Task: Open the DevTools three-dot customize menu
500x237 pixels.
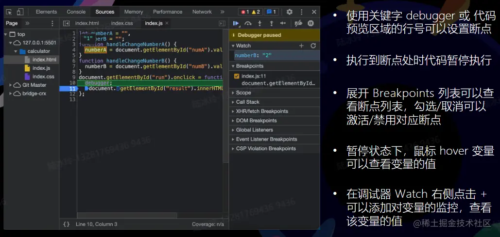Action: point(302,12)
